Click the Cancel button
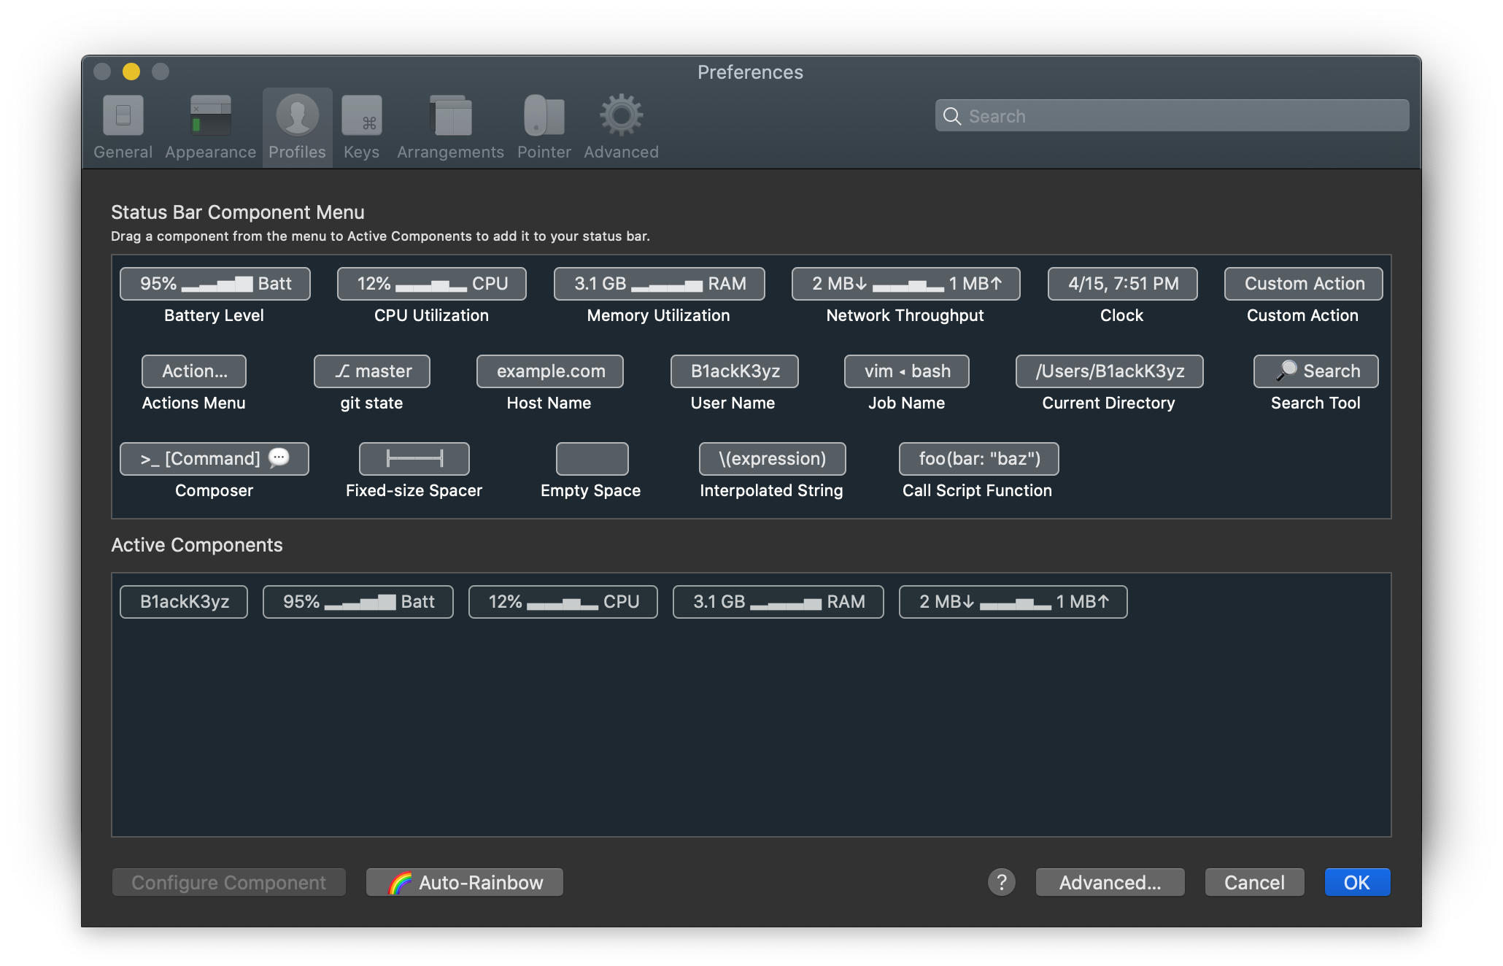1503x966 pixels. pos(1254,882)
